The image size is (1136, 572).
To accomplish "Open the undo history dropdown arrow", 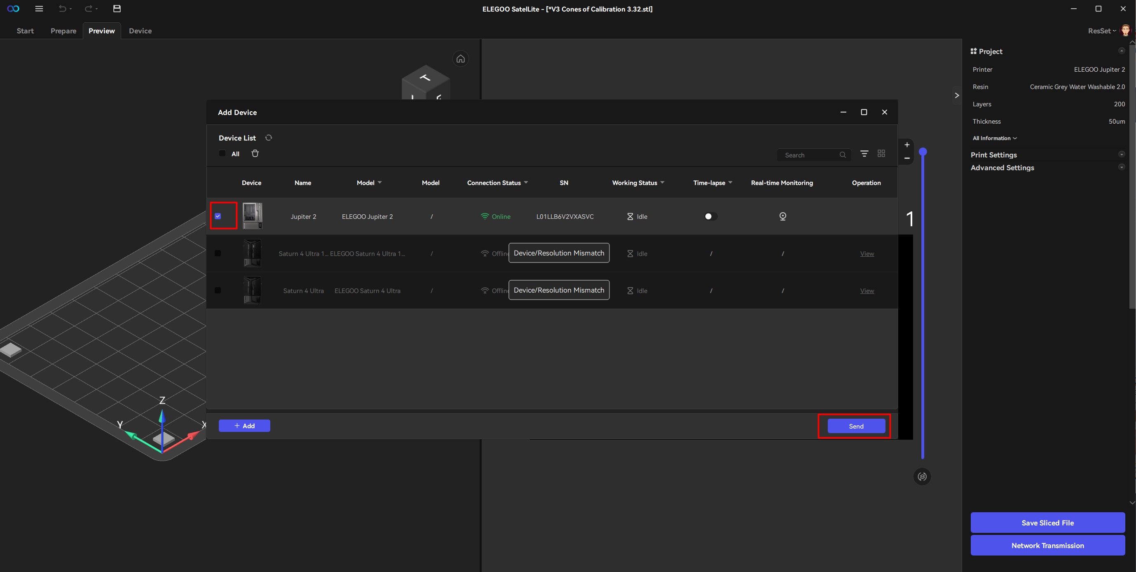I will (71, 9).
